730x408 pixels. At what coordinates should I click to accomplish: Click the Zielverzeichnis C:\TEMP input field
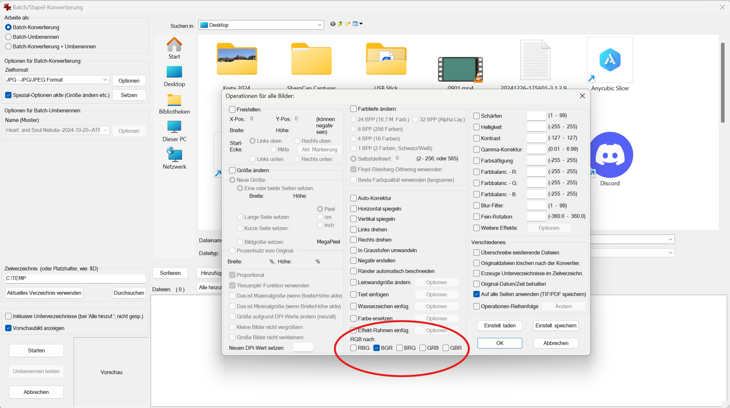[75, 278]
